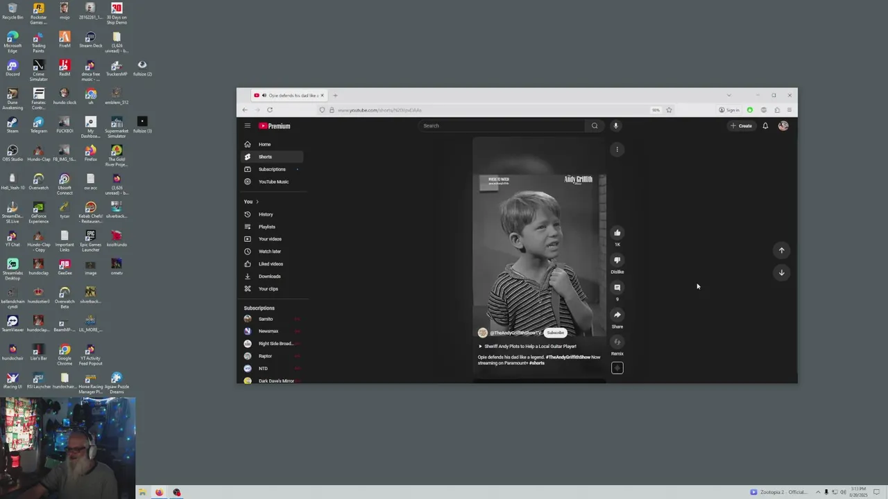Open Downloads in sidebar
Image resolution: width=888 pixels, height=499 pixels.
click(x=272, y=277)
